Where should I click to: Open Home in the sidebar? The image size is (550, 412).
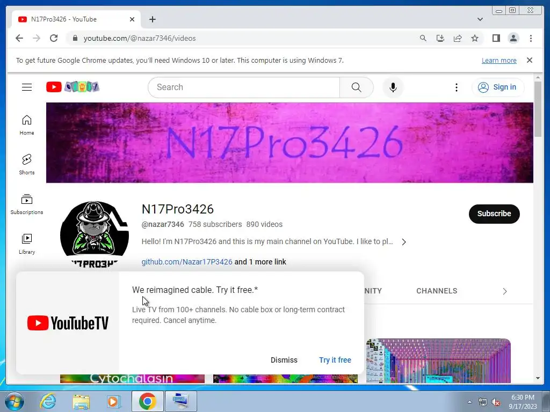coord(27,125)
